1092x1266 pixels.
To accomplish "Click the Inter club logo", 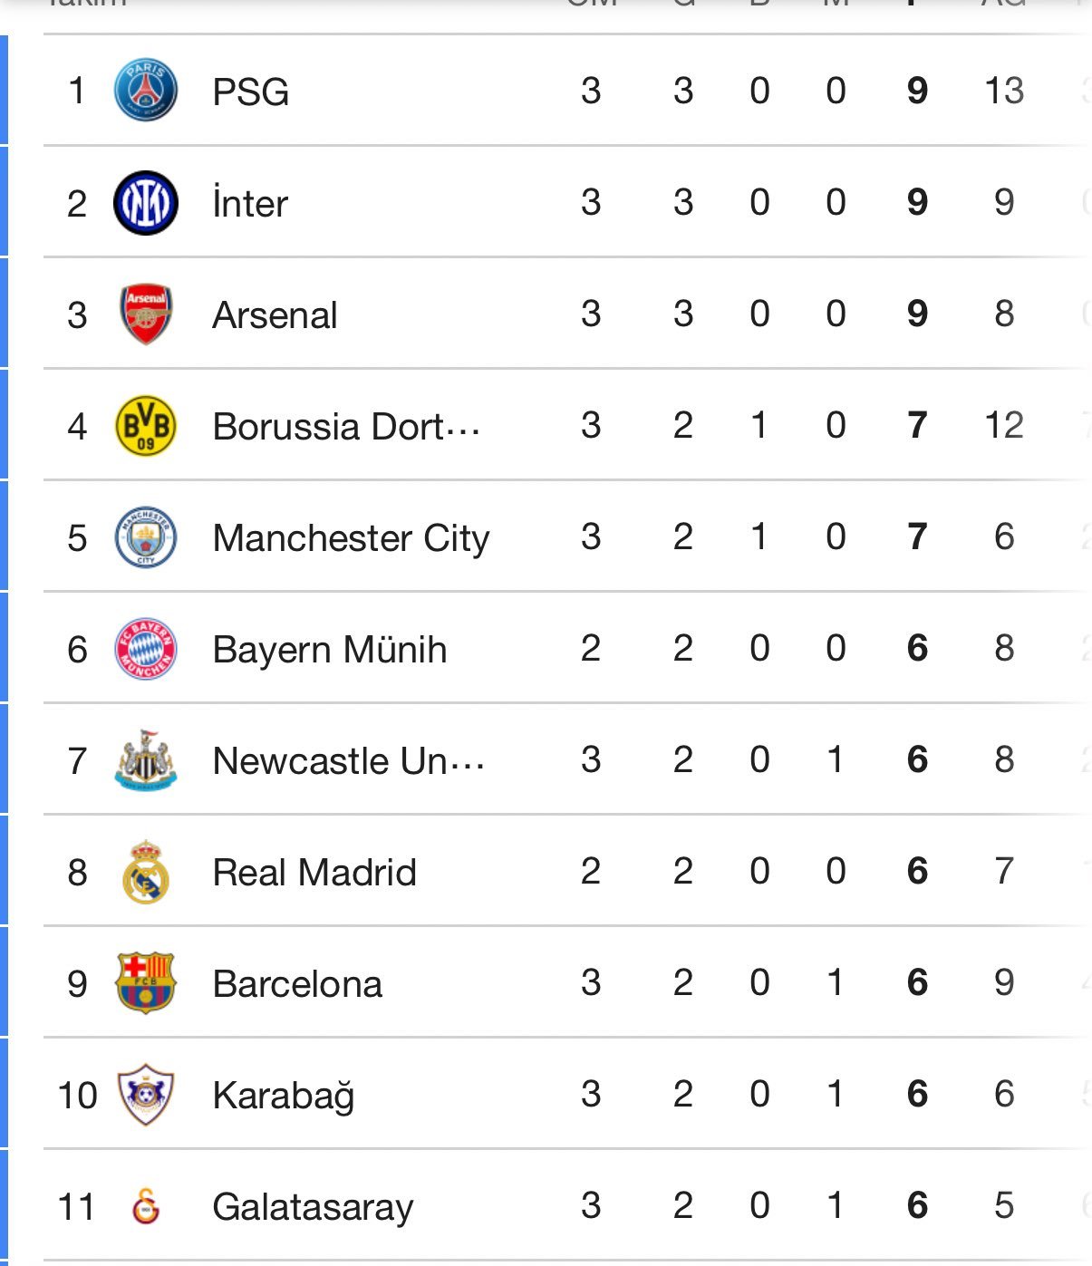I will (146, 203).
